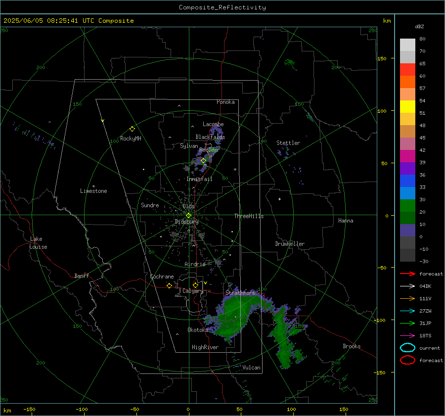Viewport: 445px width, 416px height.
Task: Click the Sundre label
Action: pos(150,205)
